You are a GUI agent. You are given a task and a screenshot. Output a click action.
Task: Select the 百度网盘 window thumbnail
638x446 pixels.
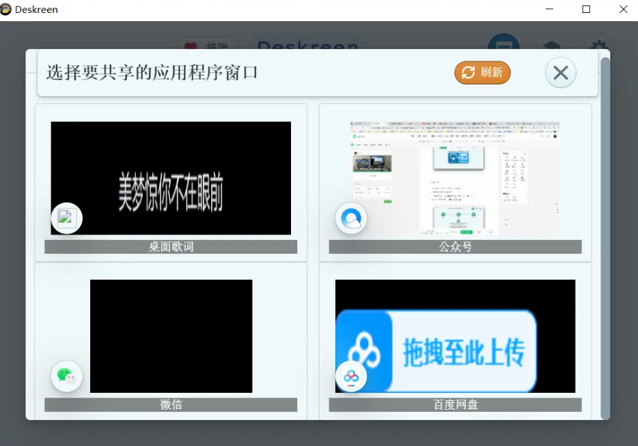click(x=454, y=336)
